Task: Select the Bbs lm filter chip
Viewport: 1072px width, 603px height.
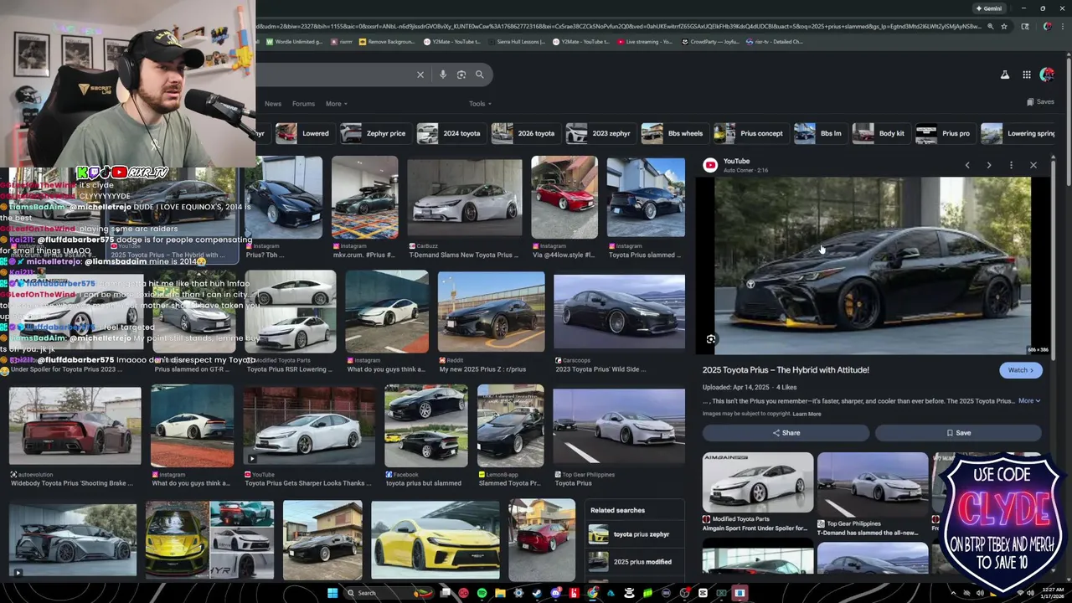Action: (x=820, y=133)
